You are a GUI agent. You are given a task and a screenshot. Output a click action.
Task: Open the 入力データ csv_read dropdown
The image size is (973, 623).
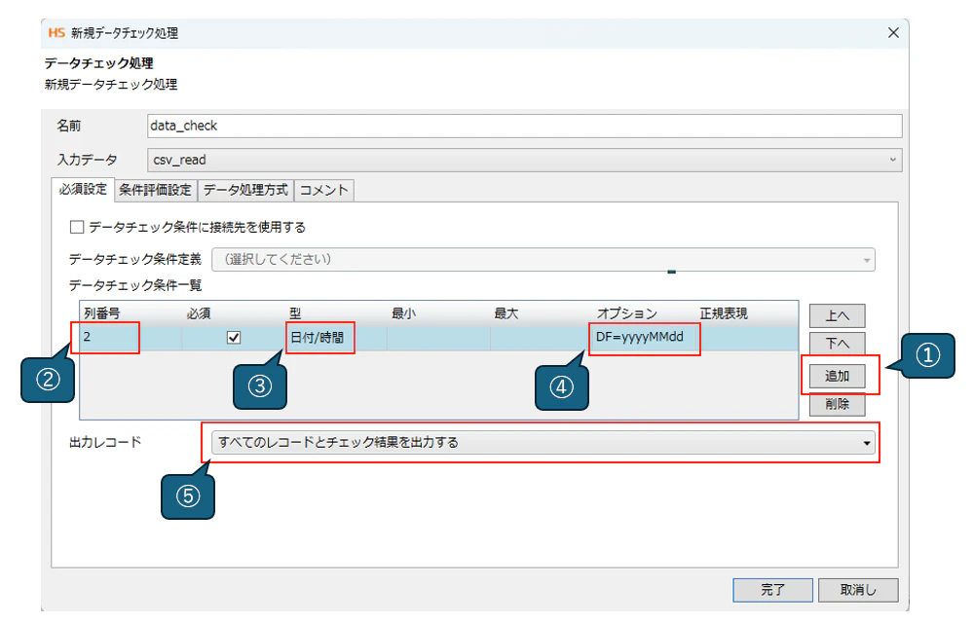(524, 160)
